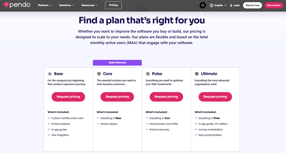Click the Pulse plan cube icon
286x153 pixels.
coord(148,74)
